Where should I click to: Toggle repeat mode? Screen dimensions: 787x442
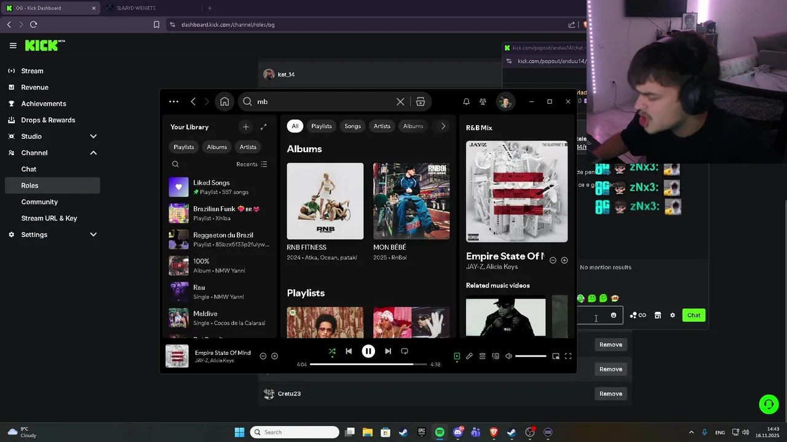(x=405, y=352)
